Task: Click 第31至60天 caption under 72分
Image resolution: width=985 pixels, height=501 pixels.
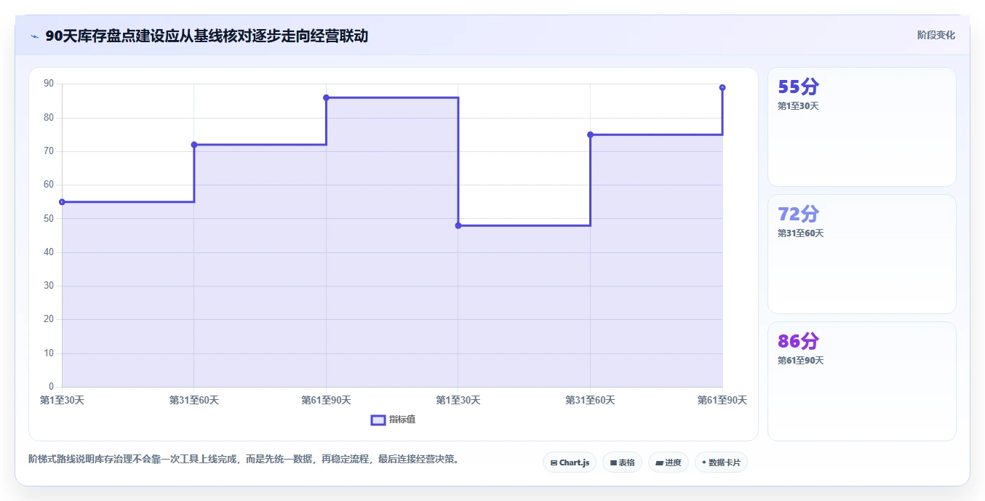Action: point(801,233)
